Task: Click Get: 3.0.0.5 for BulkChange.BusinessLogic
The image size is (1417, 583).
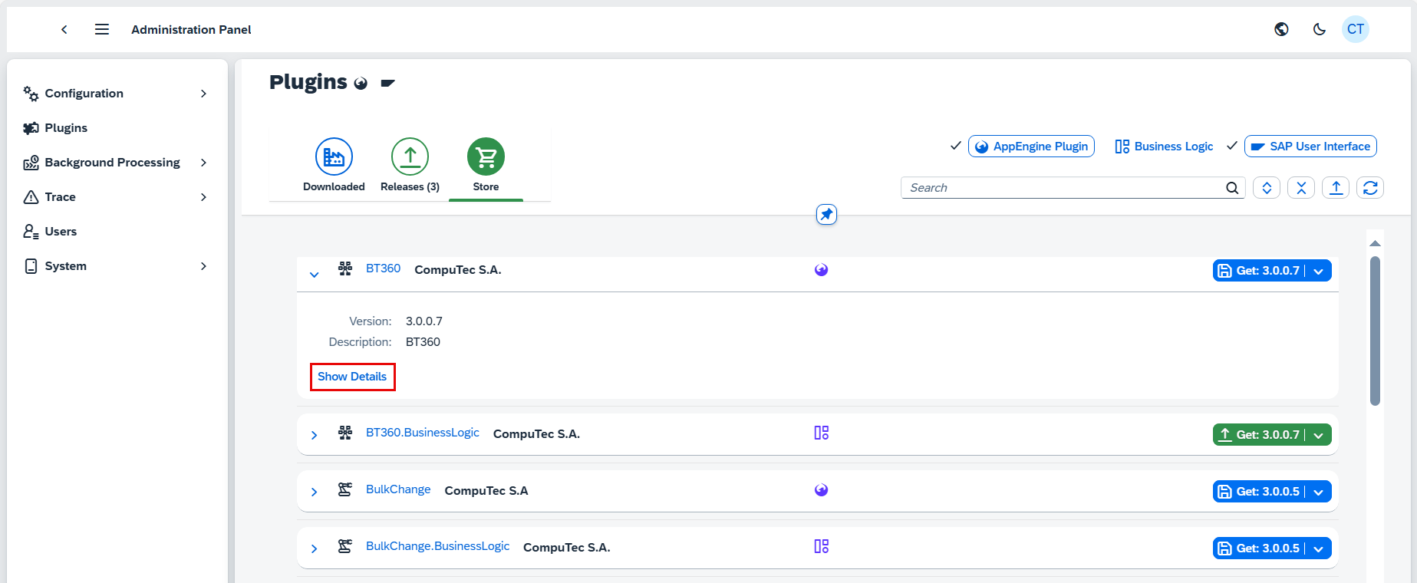Action: coord(1259,548)
